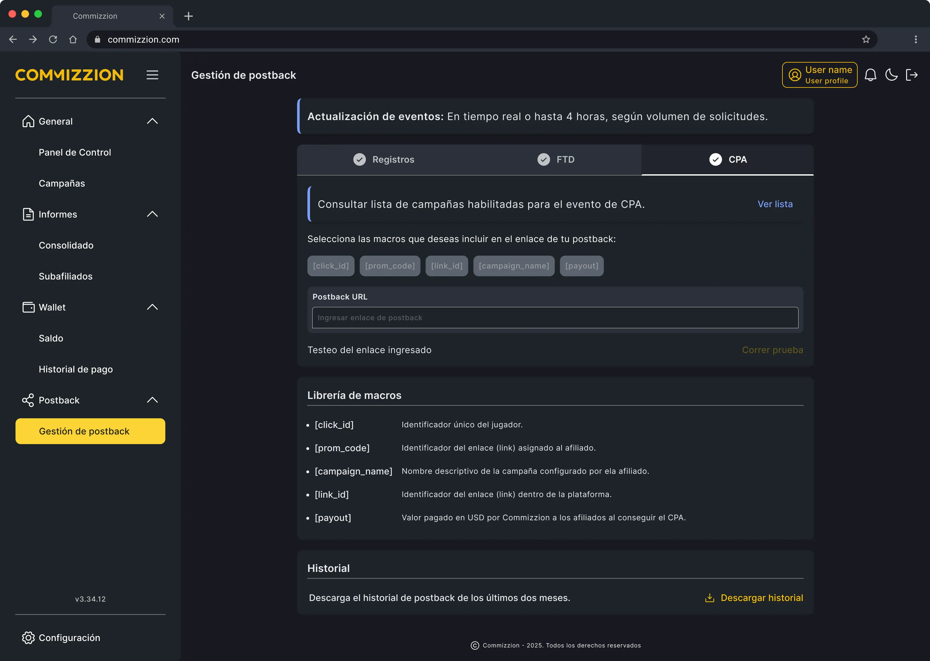Select Gestión de postback menu item

pos(90,431)
